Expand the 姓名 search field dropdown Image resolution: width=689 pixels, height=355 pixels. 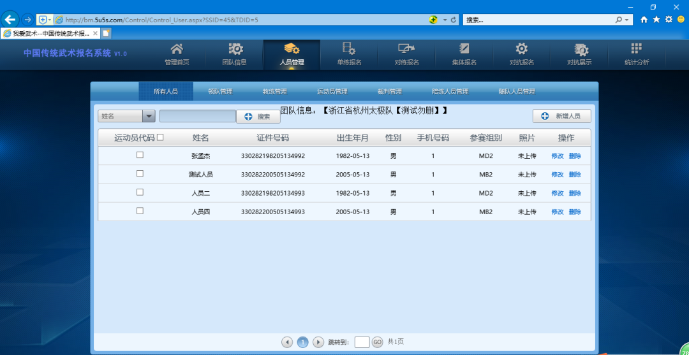point(149,116)
